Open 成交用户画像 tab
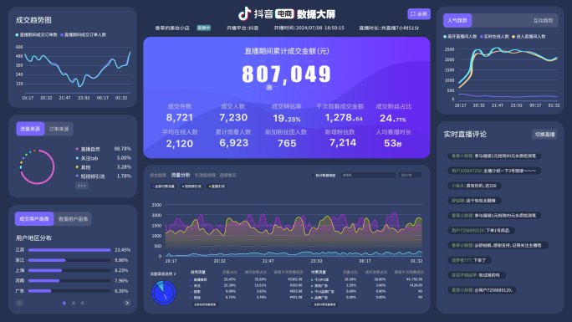 [x=34, y=219]
